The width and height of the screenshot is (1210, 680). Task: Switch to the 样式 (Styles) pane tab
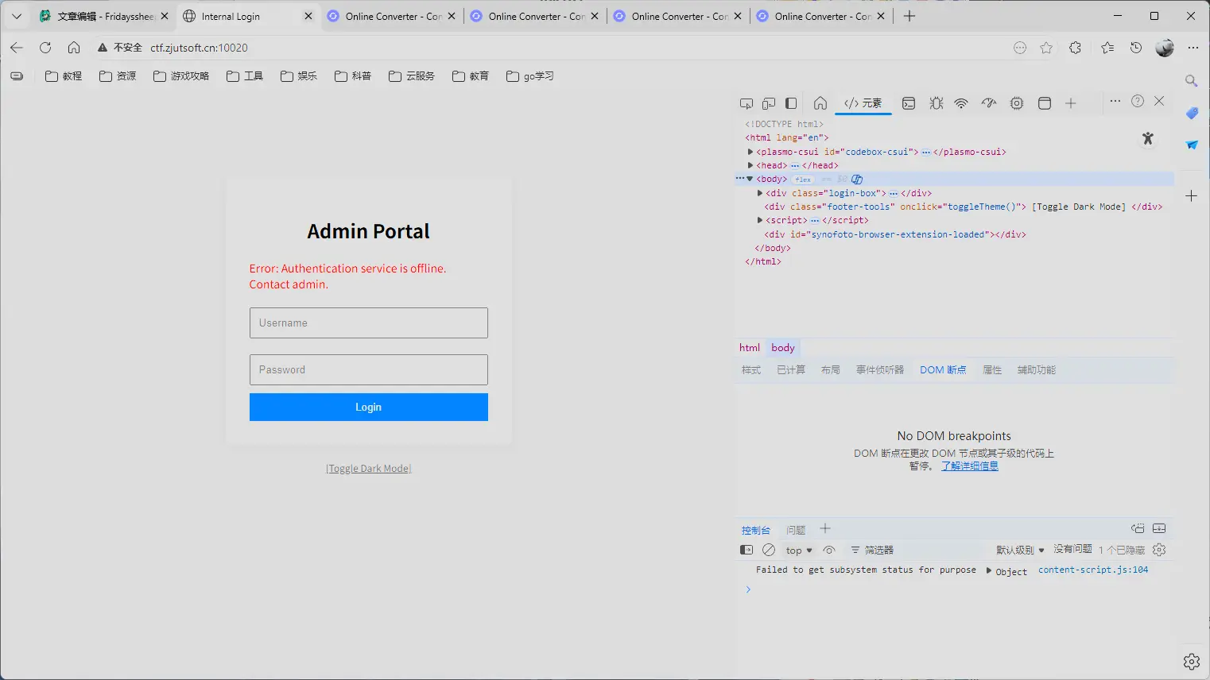750,369
